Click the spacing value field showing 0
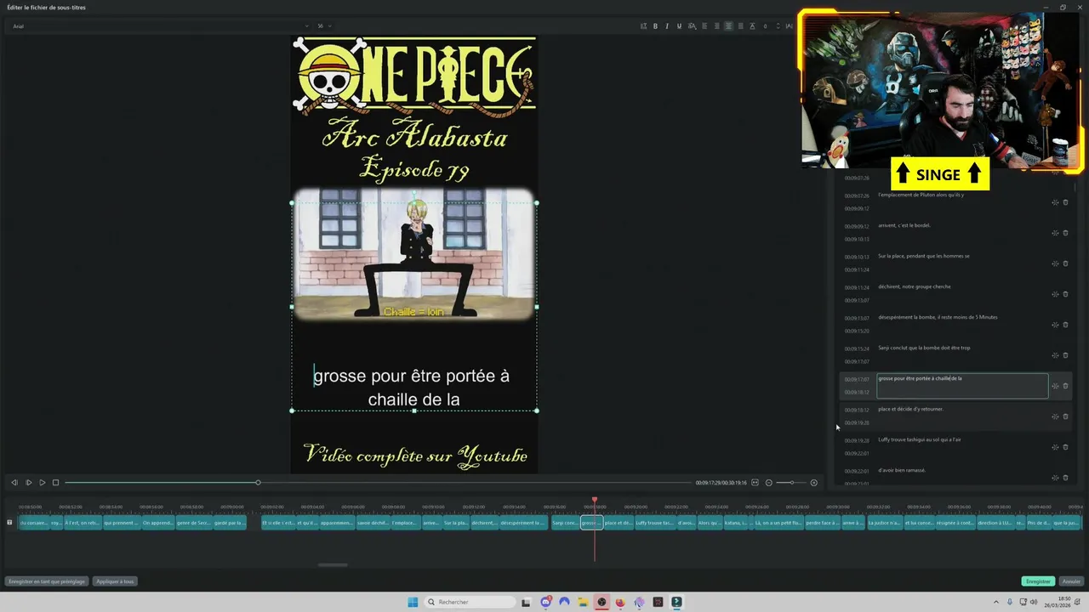Viewport: 1089px width, 612px height. click(x=767, y=26)
